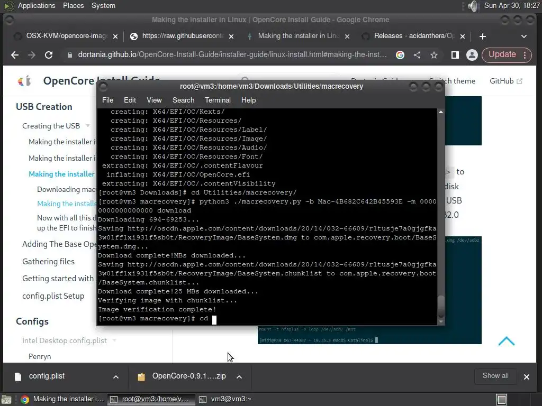This screenshot has height=406, width=542.
Task: Open the GitHub link in header
Action: click(x=505, y=81)
